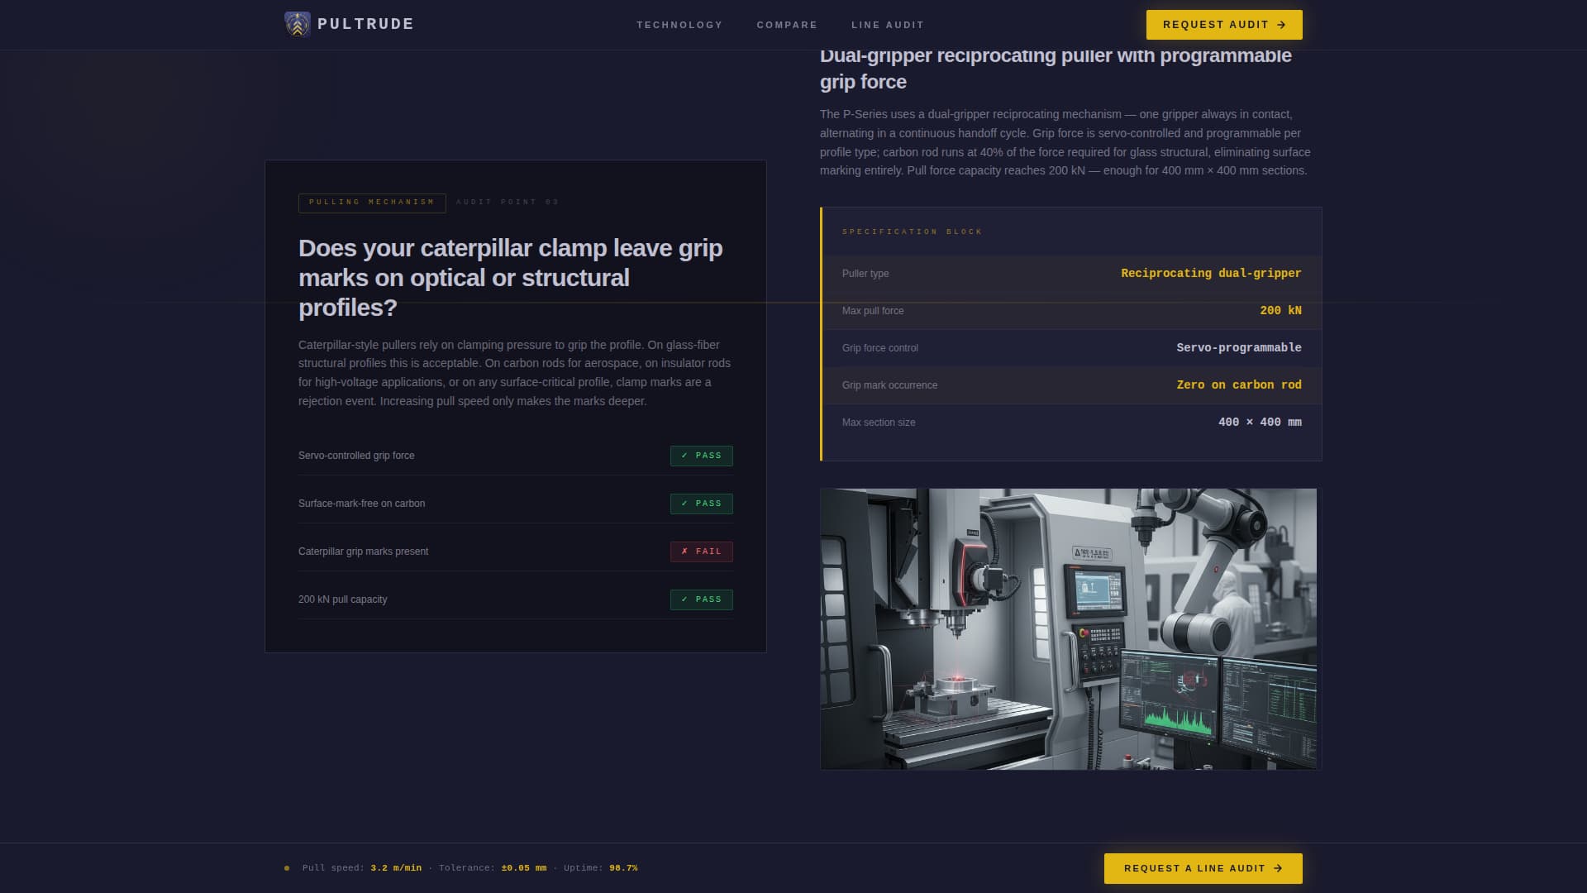Click the PULLING MECHANISM tag
This screenshot has width=1587, height=893.
coord(372,202)
